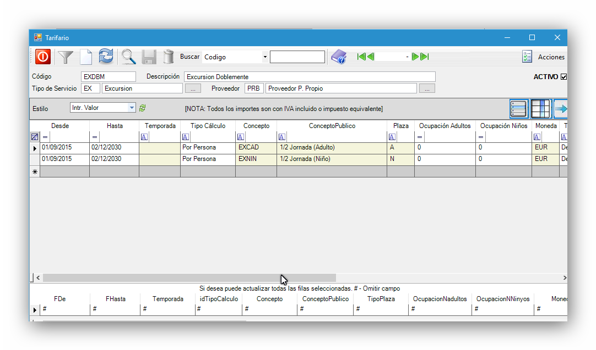This screenshot has height=350, width=596.
Task: Click the small green refresh icon beside Estilo
Action: [142, 108]
